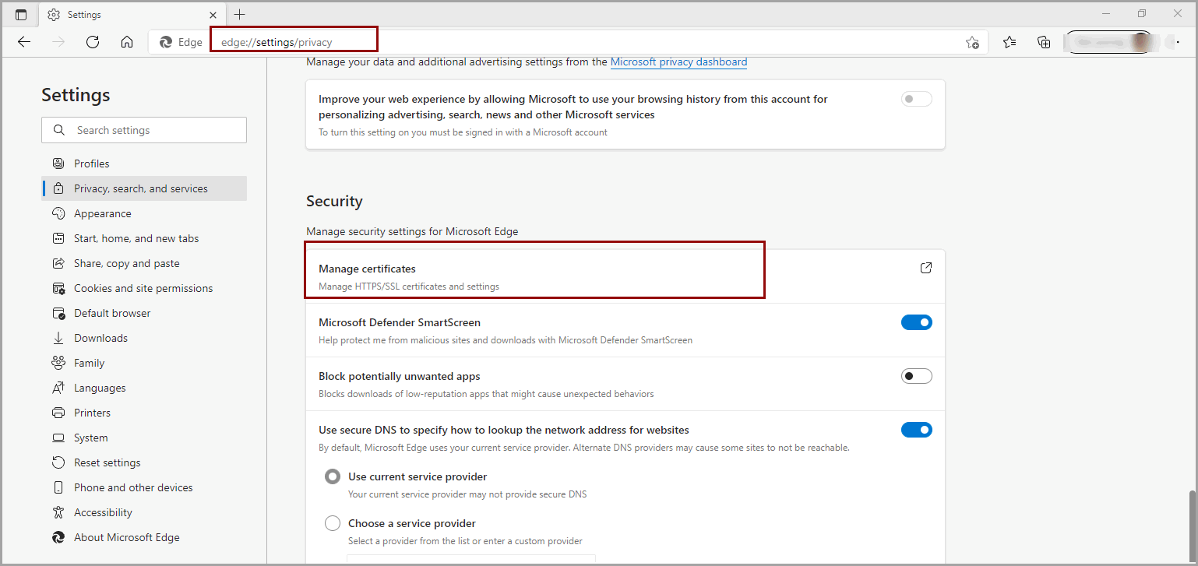Viewport: 1198px width, 566px height.
Task: Open the Favorites list icon
Action: click(x=1009, y=42)
